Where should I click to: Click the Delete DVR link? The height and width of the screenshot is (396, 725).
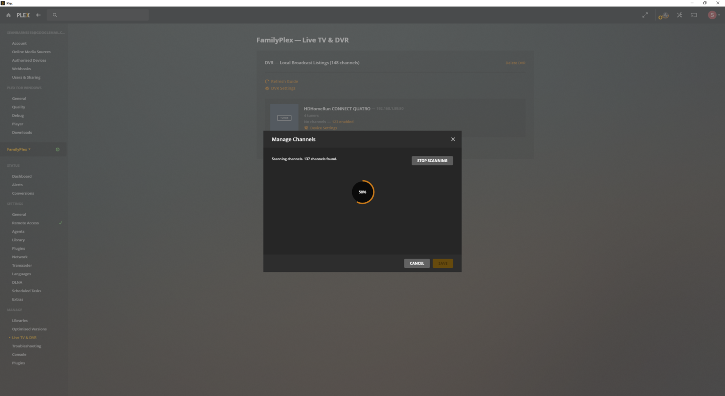pos(515,63)
